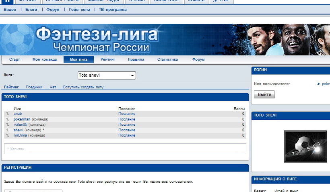Open mrDima's profile link
330x192 pixels.
tap(20, 135)
